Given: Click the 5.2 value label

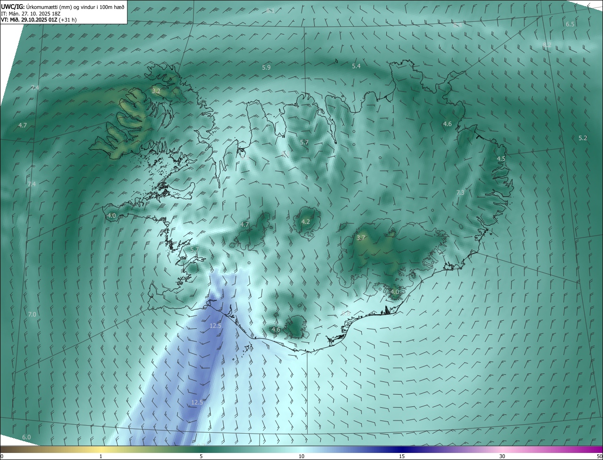Looking at the screenshot, I should coord(583,138).
